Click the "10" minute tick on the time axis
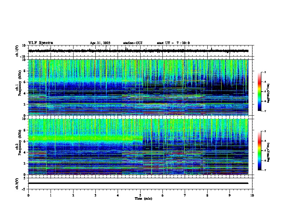284x219 pixels. tap(252, 195)
